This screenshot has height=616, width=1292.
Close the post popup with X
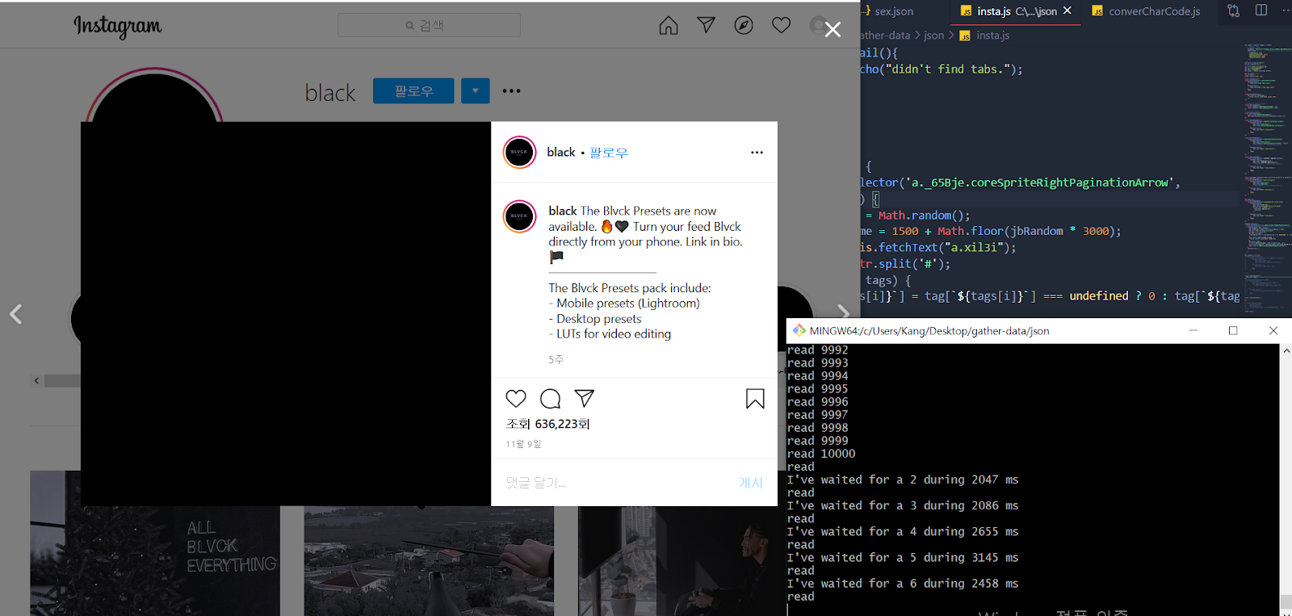[833, 30]
